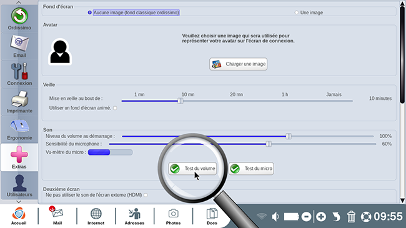Click 'Charger une image' button

[238, 64]
